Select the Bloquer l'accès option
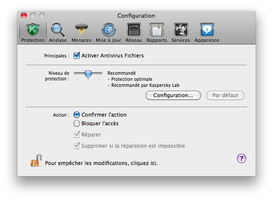Screen dimensions: 273x200 pyautogui.click(x=77, y=124)
